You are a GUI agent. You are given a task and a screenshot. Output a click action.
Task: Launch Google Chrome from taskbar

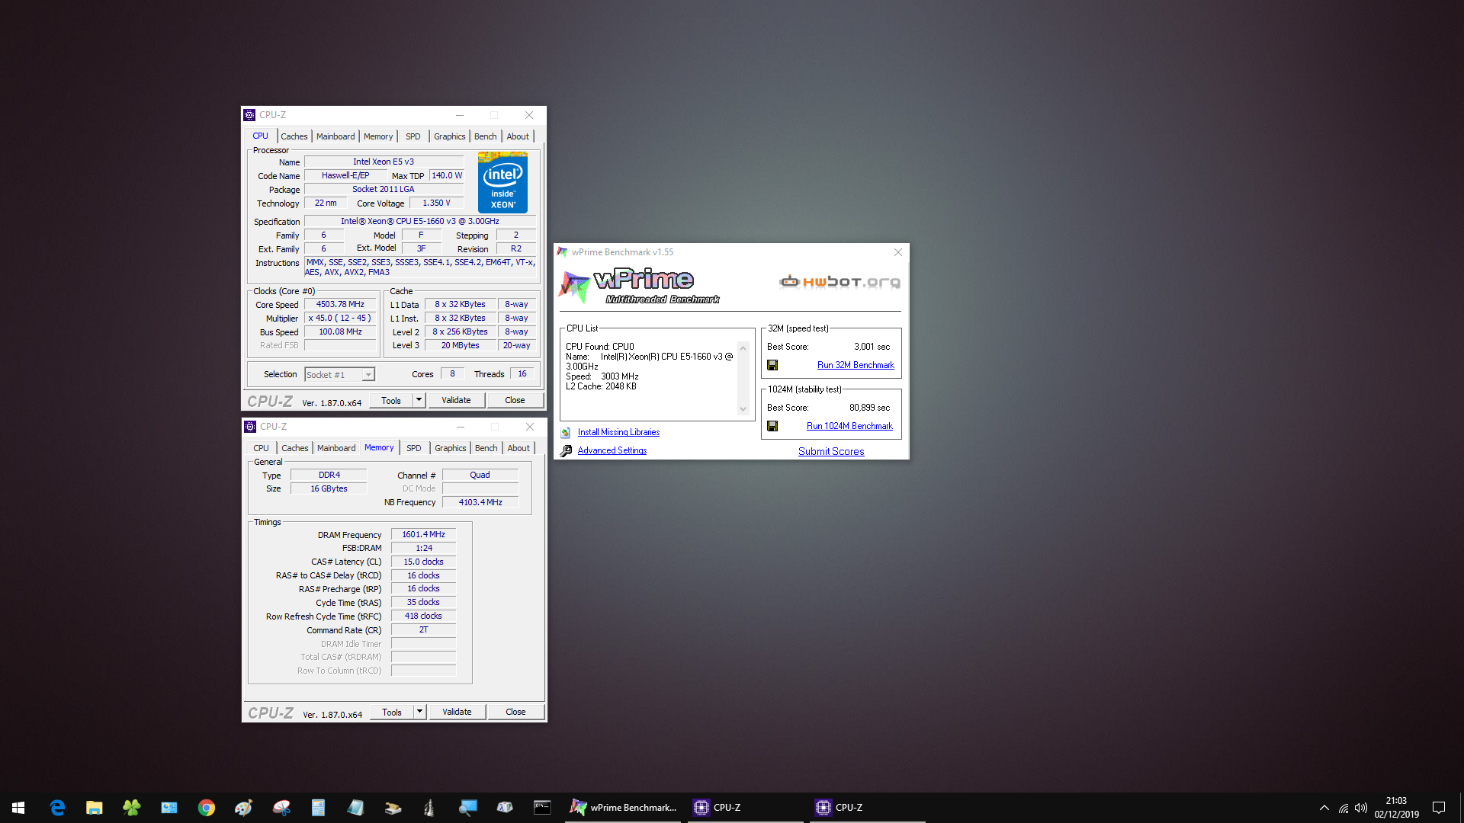click(207, 808)
